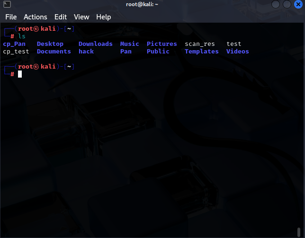Click the Templates directory name

pos(202,52)
